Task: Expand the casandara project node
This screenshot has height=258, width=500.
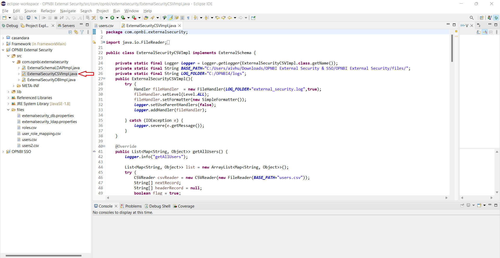Action: point(3,38)
